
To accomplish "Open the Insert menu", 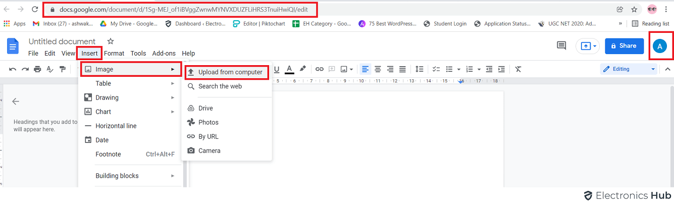I will [x=89, y=53].
